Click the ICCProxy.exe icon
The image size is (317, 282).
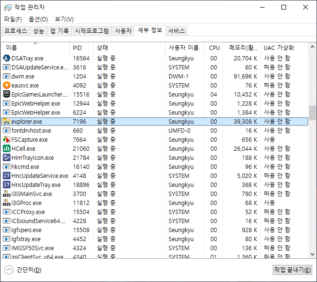[x=7, y=212]
